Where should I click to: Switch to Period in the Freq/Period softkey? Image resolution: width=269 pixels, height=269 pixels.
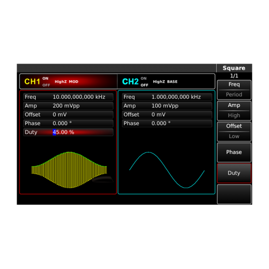[x=234, y=94]
